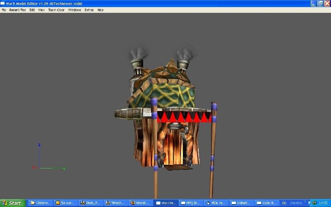This screenshot has width=331, height=207.
Task: Open the Team Color menu
Action: click(x=56, y=10)
